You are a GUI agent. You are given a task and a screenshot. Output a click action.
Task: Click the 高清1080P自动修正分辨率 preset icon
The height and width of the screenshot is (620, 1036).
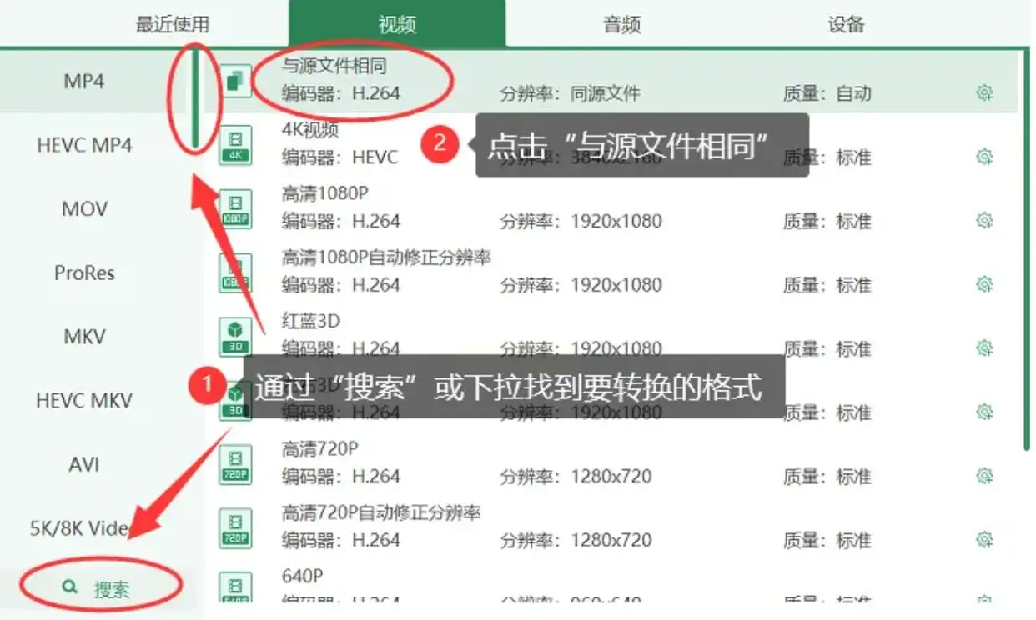(235, 272)
